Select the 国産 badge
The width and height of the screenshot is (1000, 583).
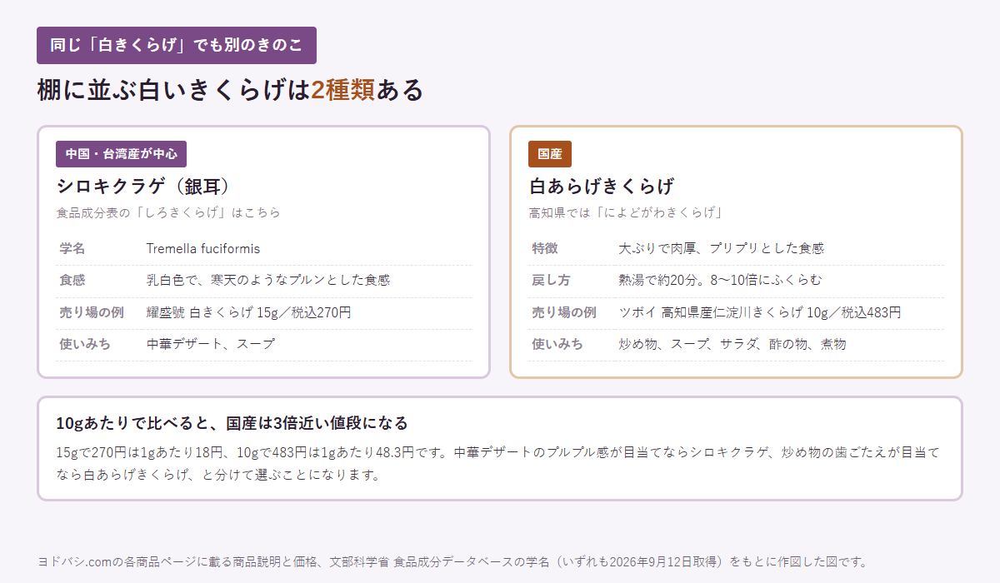click(550, 154)
